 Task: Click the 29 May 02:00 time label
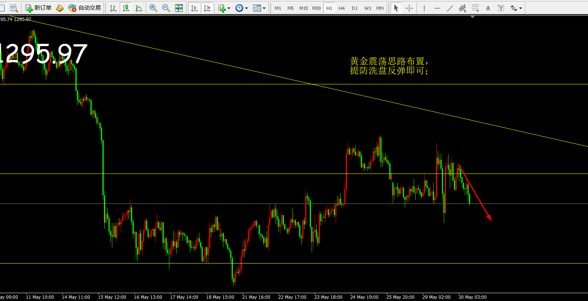[x=436, y=297]
